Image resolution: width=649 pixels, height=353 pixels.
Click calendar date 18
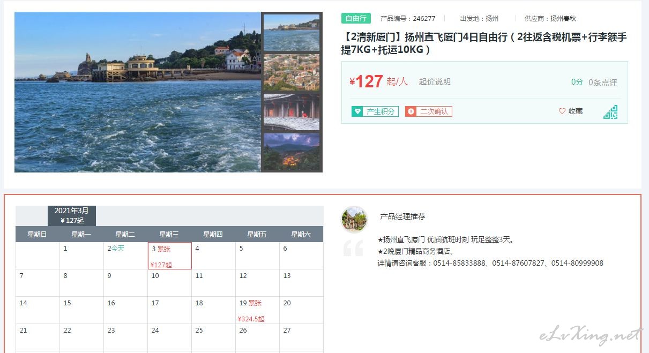pyautogui.click(x=214, y=311)
